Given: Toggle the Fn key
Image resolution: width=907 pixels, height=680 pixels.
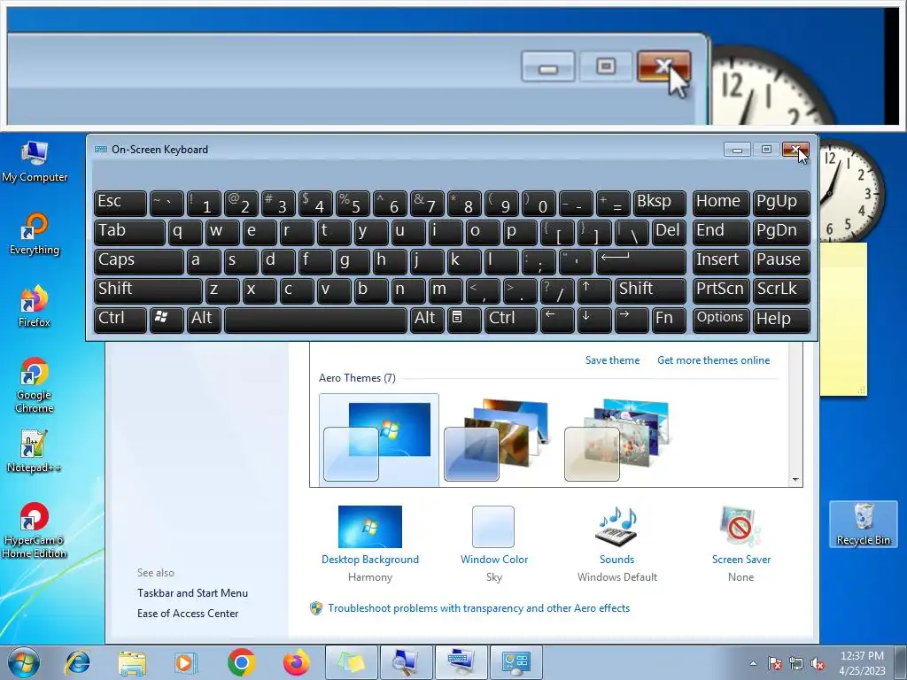Looking at the screenshot, I should (x=669, y=319).
